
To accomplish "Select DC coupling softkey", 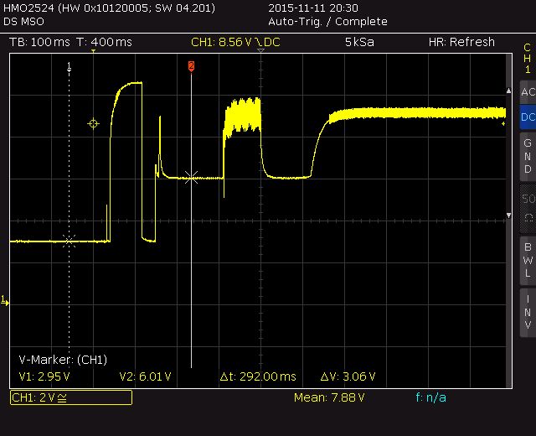I will click(x=528, y=117).
